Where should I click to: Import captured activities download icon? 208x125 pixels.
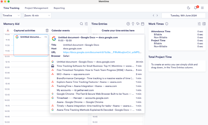pyautogui.click(x=8, y=30)
